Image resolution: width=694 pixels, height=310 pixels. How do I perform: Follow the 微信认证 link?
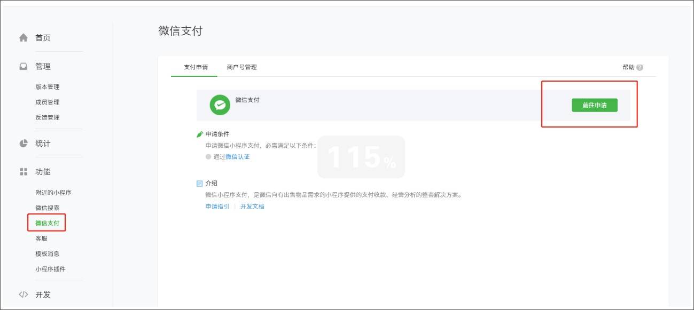238,157
